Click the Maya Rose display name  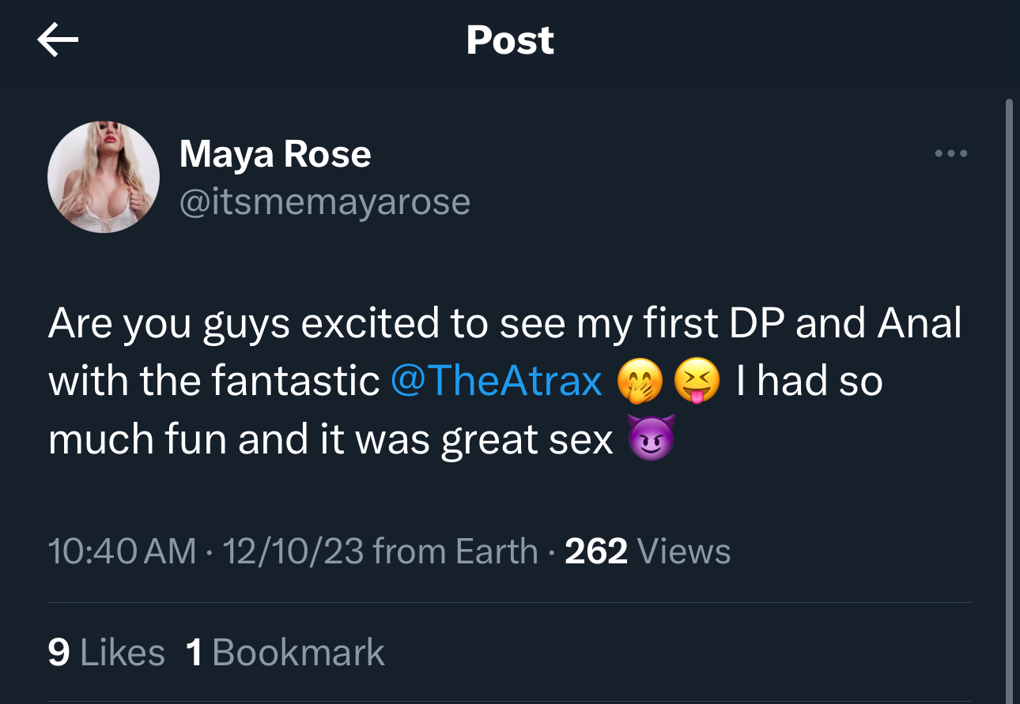coord(275,153)
